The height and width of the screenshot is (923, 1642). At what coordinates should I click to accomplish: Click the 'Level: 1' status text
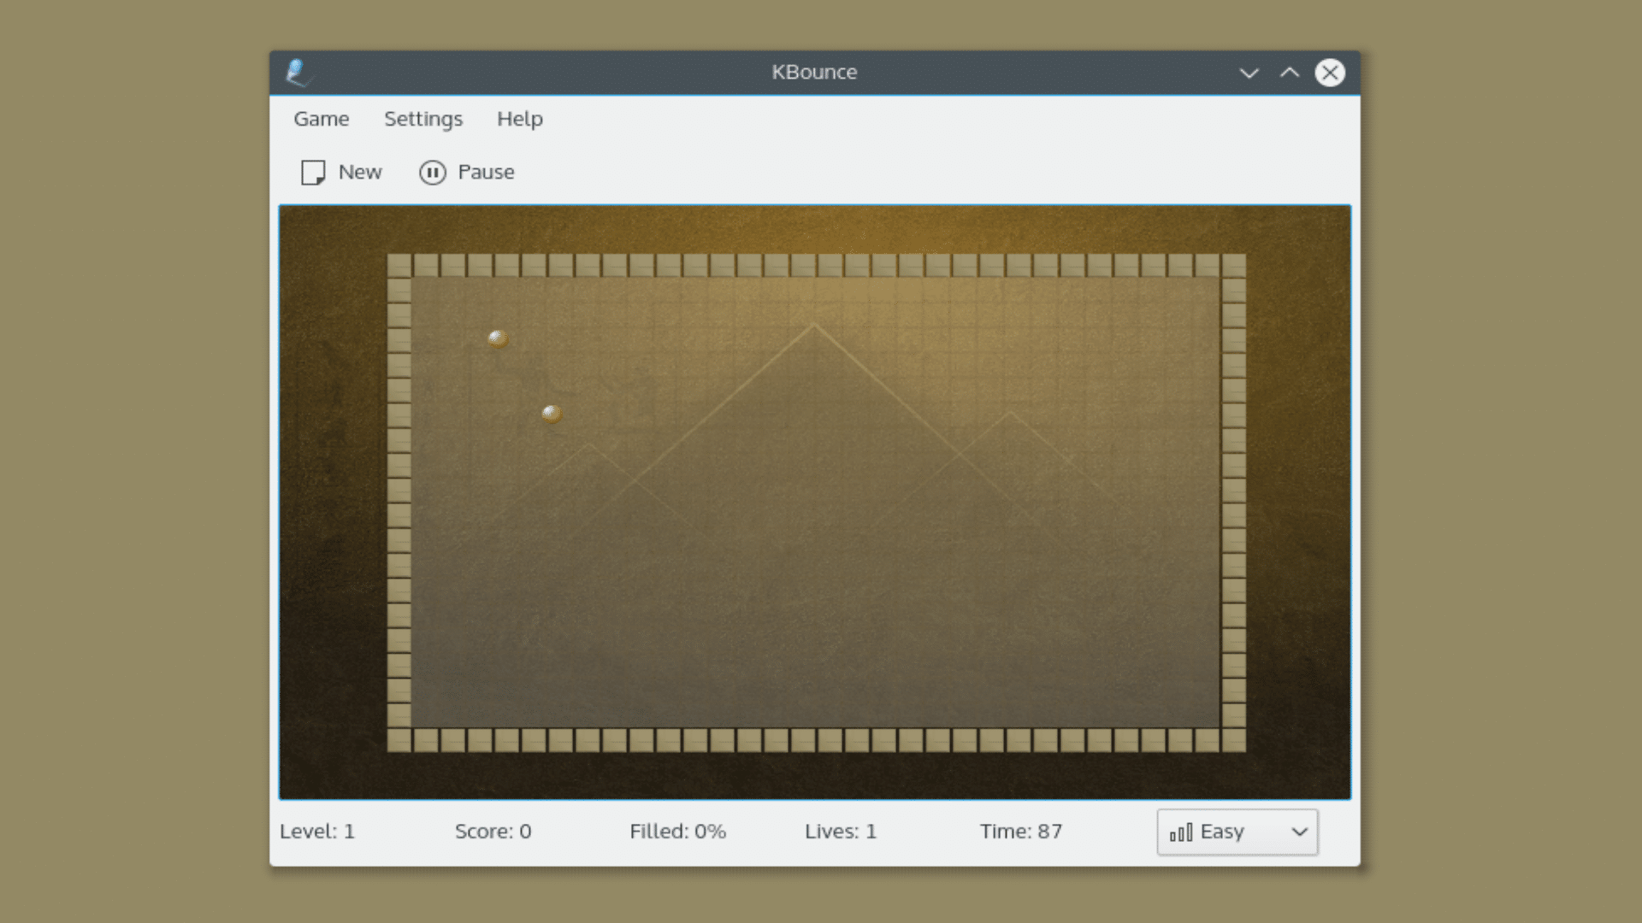[x=317, y=832]
